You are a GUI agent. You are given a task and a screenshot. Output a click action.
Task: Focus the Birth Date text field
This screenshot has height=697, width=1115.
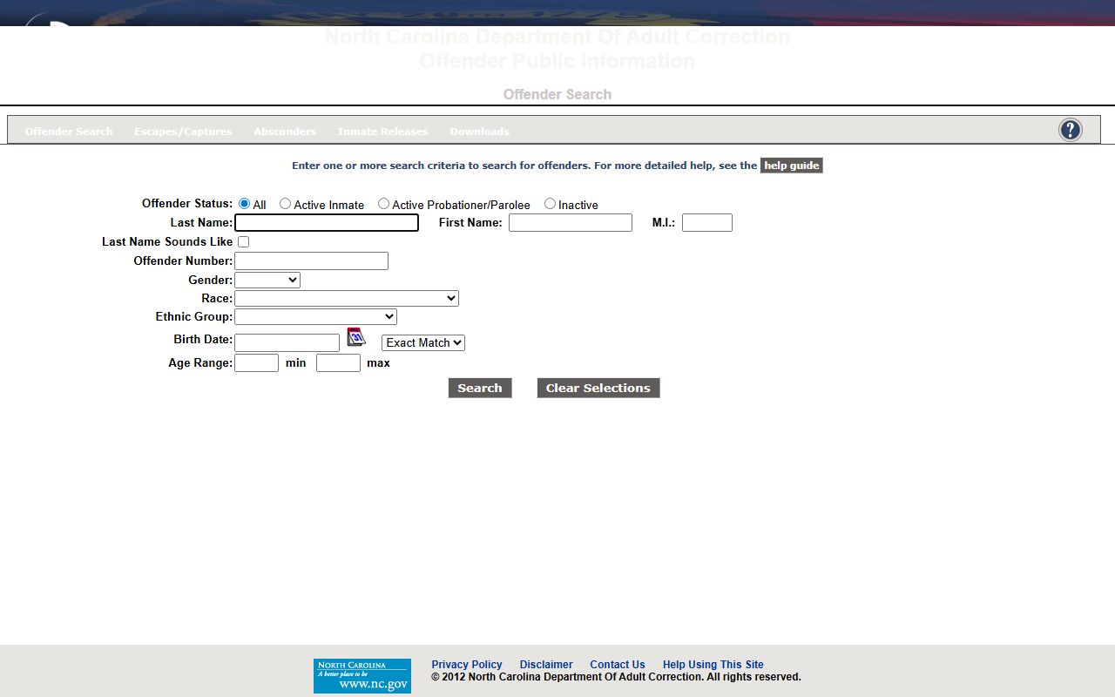[x=287, y=343]
